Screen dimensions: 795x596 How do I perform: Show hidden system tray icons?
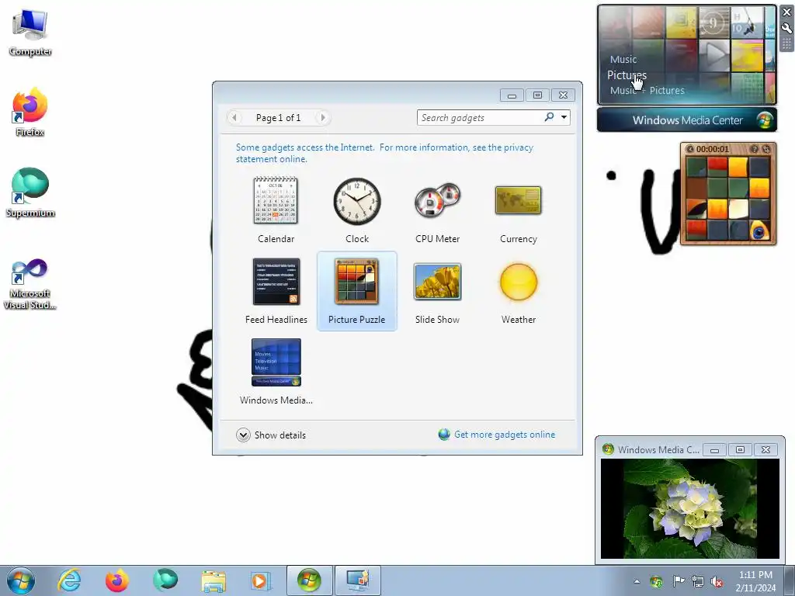pos(637,581)
